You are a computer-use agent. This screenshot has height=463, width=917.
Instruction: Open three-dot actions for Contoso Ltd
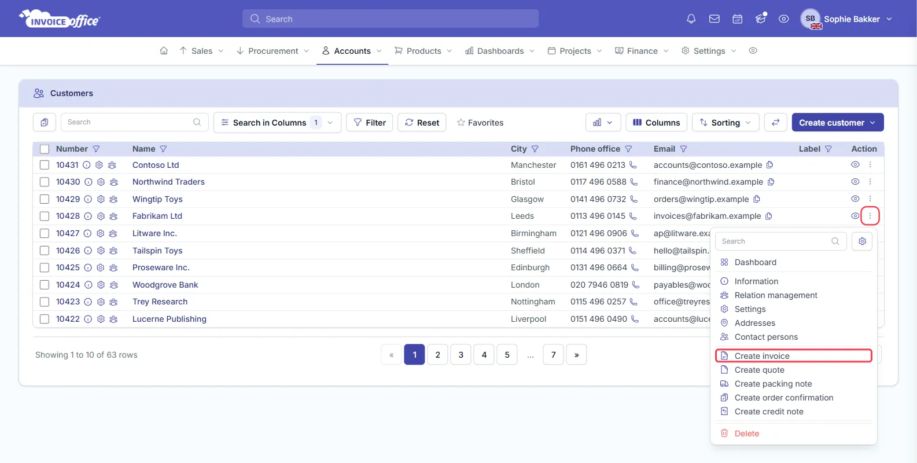click(x=870, y=165)
